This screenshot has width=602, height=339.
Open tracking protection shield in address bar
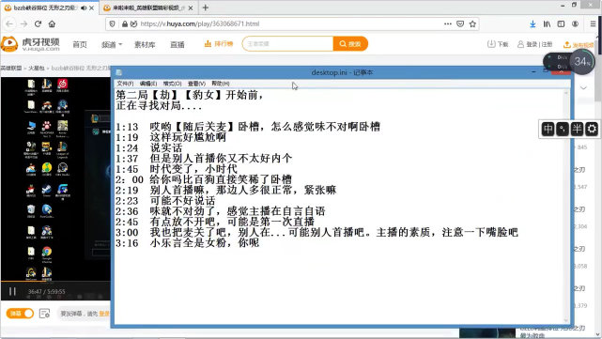pyautogui.click(x=112, y=23)
